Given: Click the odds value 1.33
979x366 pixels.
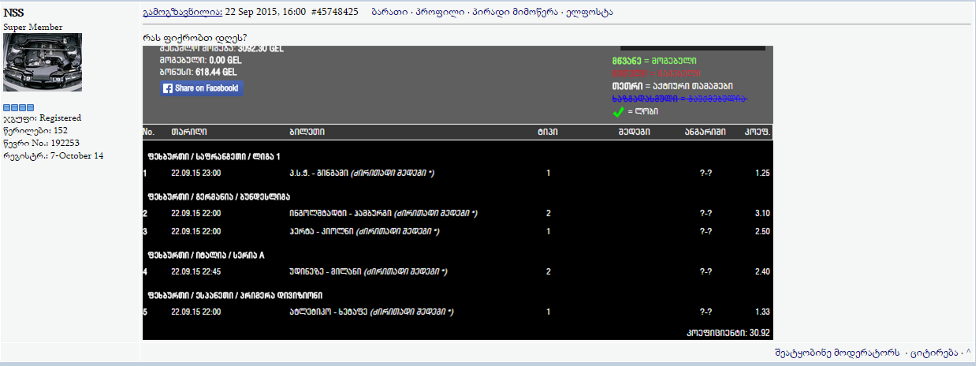Looking at the screenshot, I should coord(761,312).
